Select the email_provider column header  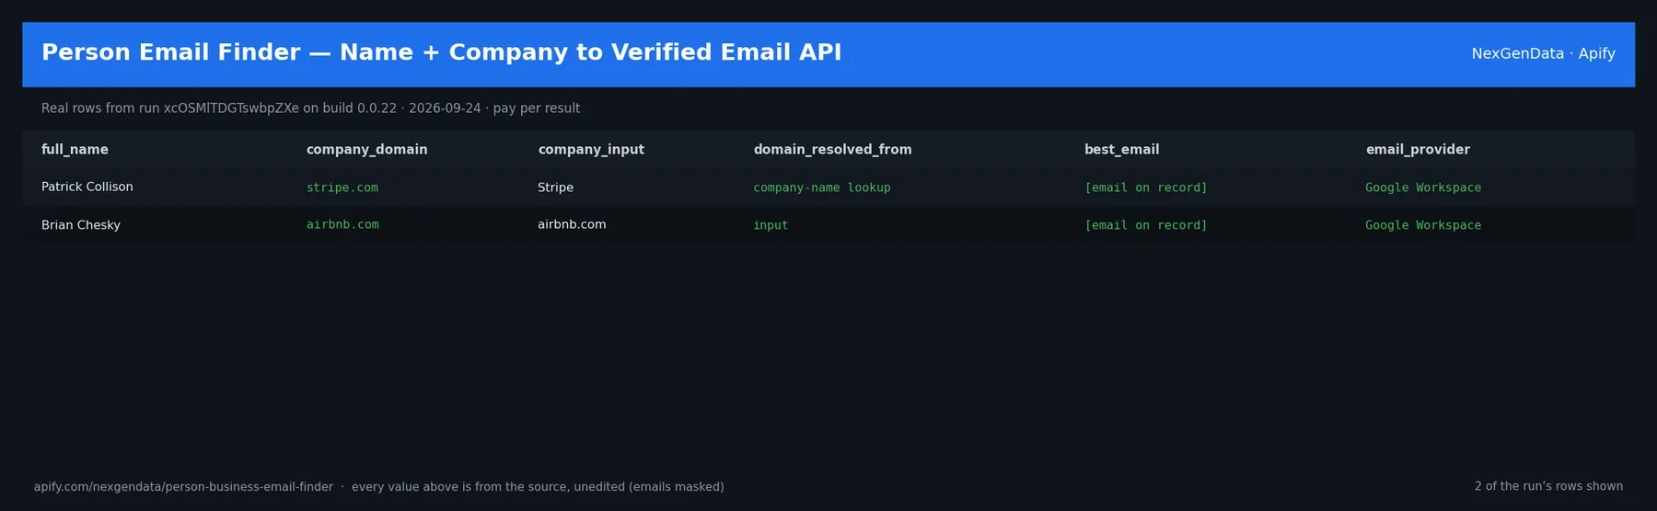pyautogui.click(x=1418, y=150)
